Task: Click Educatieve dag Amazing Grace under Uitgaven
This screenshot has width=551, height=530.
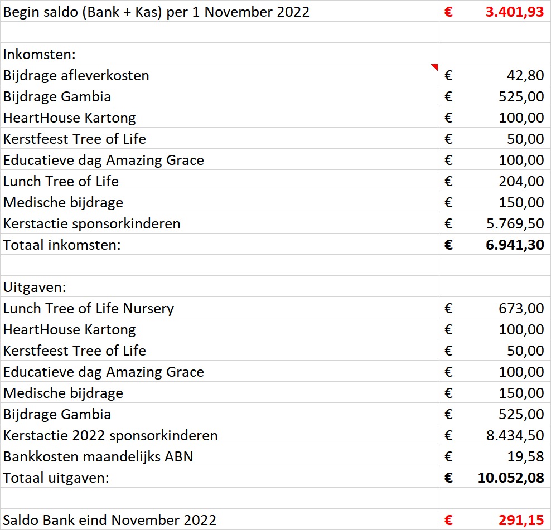Action: tap(104, 372)
